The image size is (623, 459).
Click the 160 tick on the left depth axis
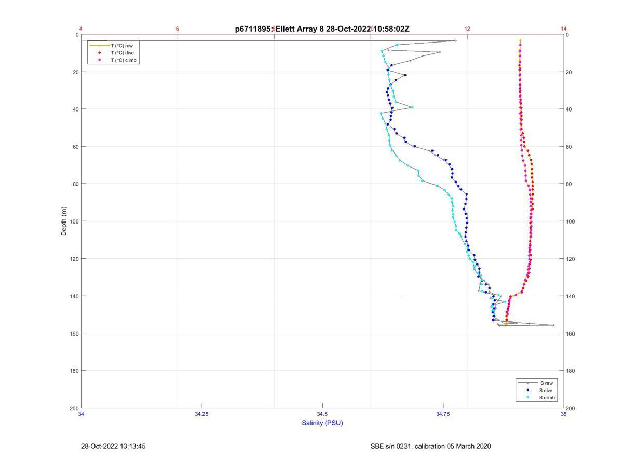(x=74, y=333)
